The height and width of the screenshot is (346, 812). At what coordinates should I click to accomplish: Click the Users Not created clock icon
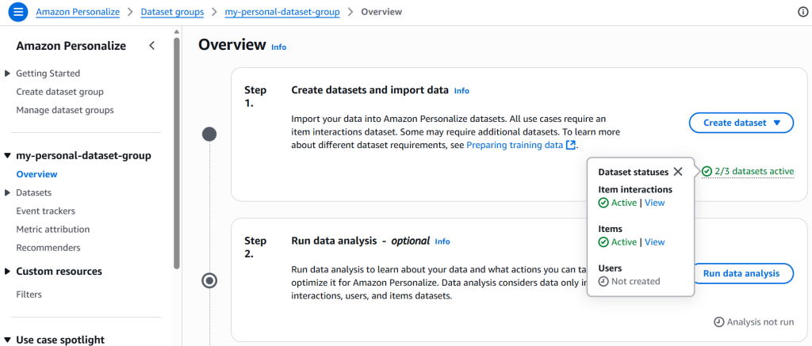[x=603, y=281]
